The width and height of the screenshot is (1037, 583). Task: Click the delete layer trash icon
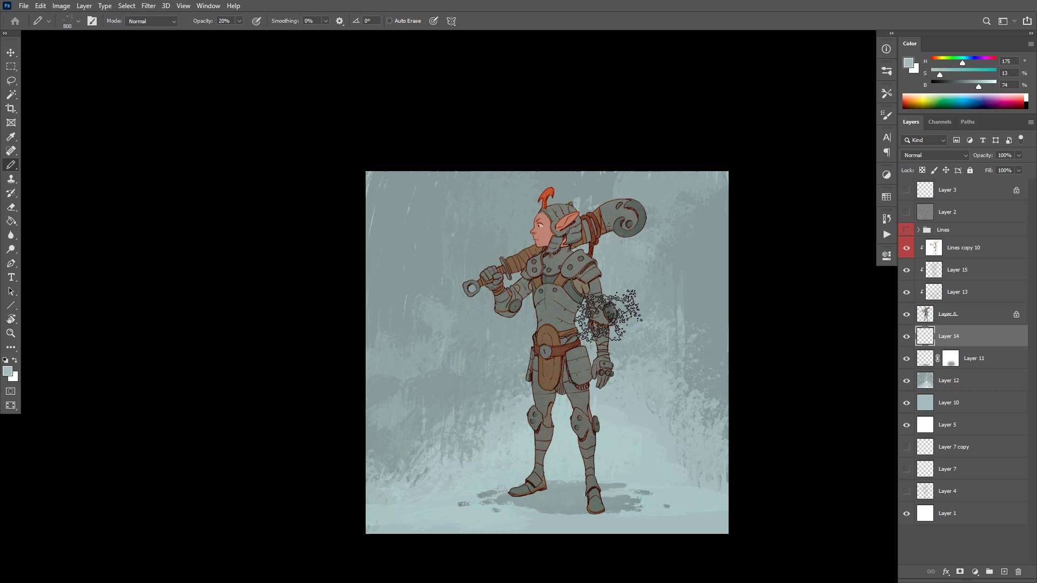(x=1018, y=572)
